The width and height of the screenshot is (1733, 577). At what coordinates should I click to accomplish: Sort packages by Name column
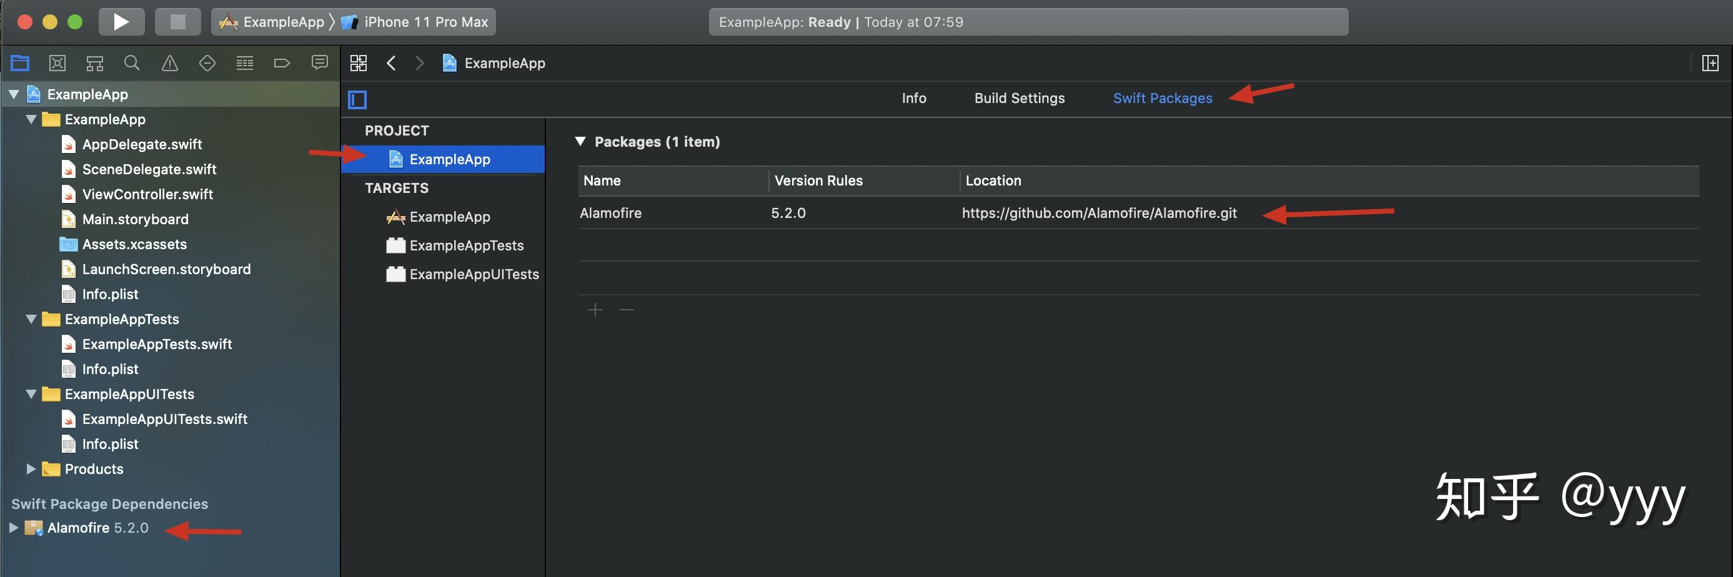(673, 181)
